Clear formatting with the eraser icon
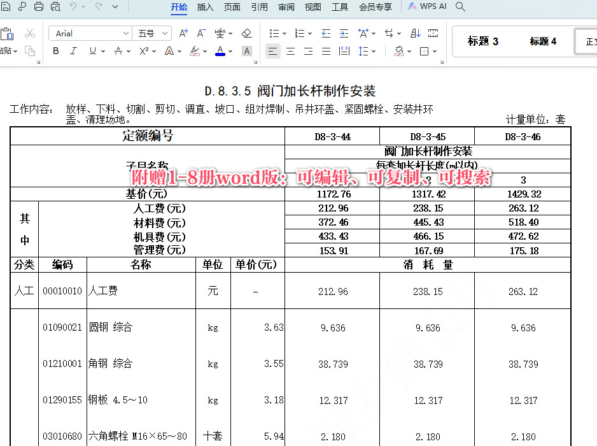 [247, 34]
